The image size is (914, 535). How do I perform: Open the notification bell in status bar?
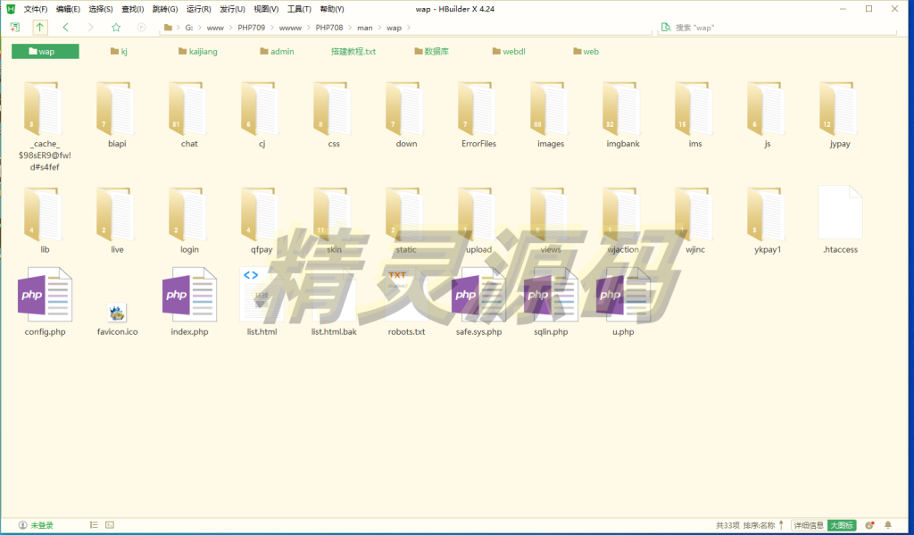888,525
